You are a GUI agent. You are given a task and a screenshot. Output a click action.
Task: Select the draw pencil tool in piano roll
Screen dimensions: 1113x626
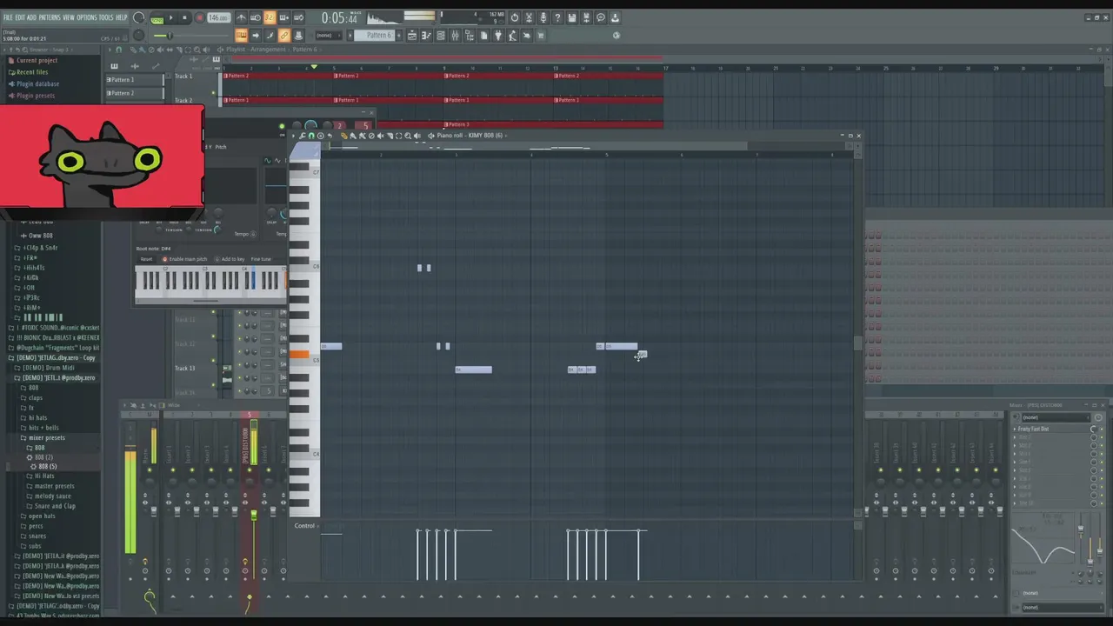click(x=343, y=136)
